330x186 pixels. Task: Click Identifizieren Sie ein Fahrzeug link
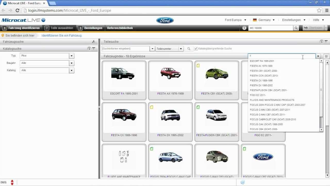click(62, 36)
